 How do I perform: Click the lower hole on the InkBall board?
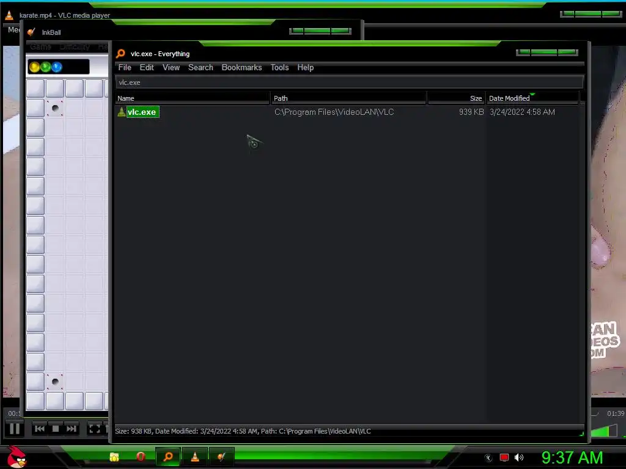55,382
